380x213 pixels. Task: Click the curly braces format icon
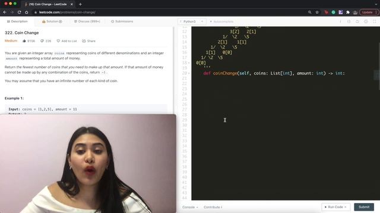pos(349,21)
